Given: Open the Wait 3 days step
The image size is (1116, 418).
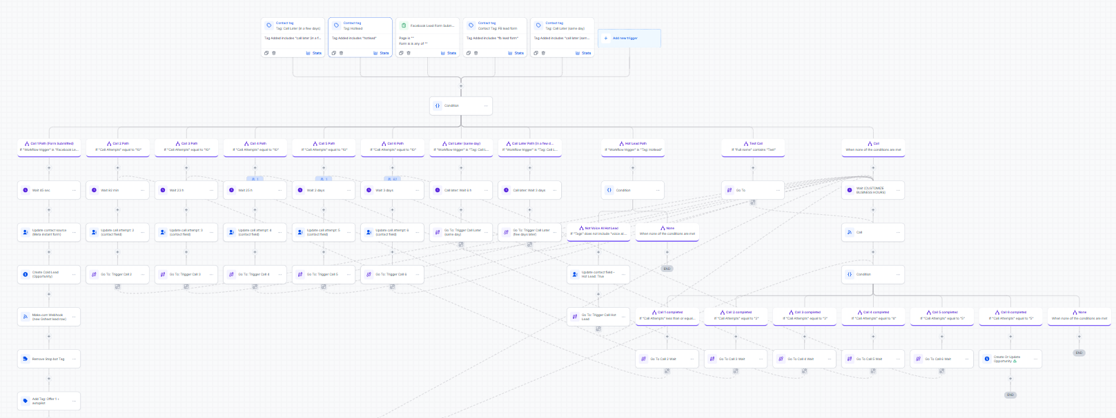Looking at the screenshot, I should 393,190.
